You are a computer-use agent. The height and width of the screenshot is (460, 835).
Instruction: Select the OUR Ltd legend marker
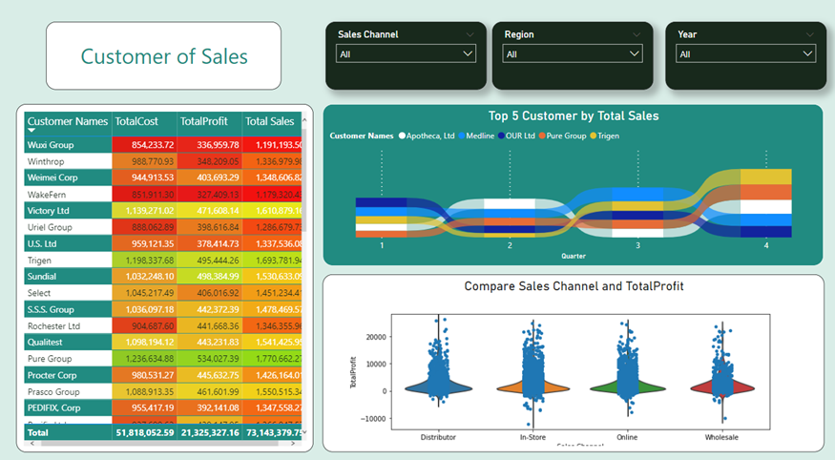(x=502, y=136)
